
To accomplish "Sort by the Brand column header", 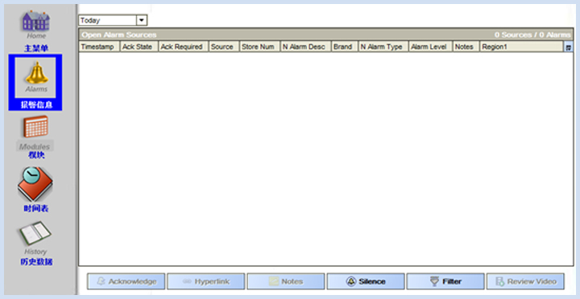I will [345, 47].
